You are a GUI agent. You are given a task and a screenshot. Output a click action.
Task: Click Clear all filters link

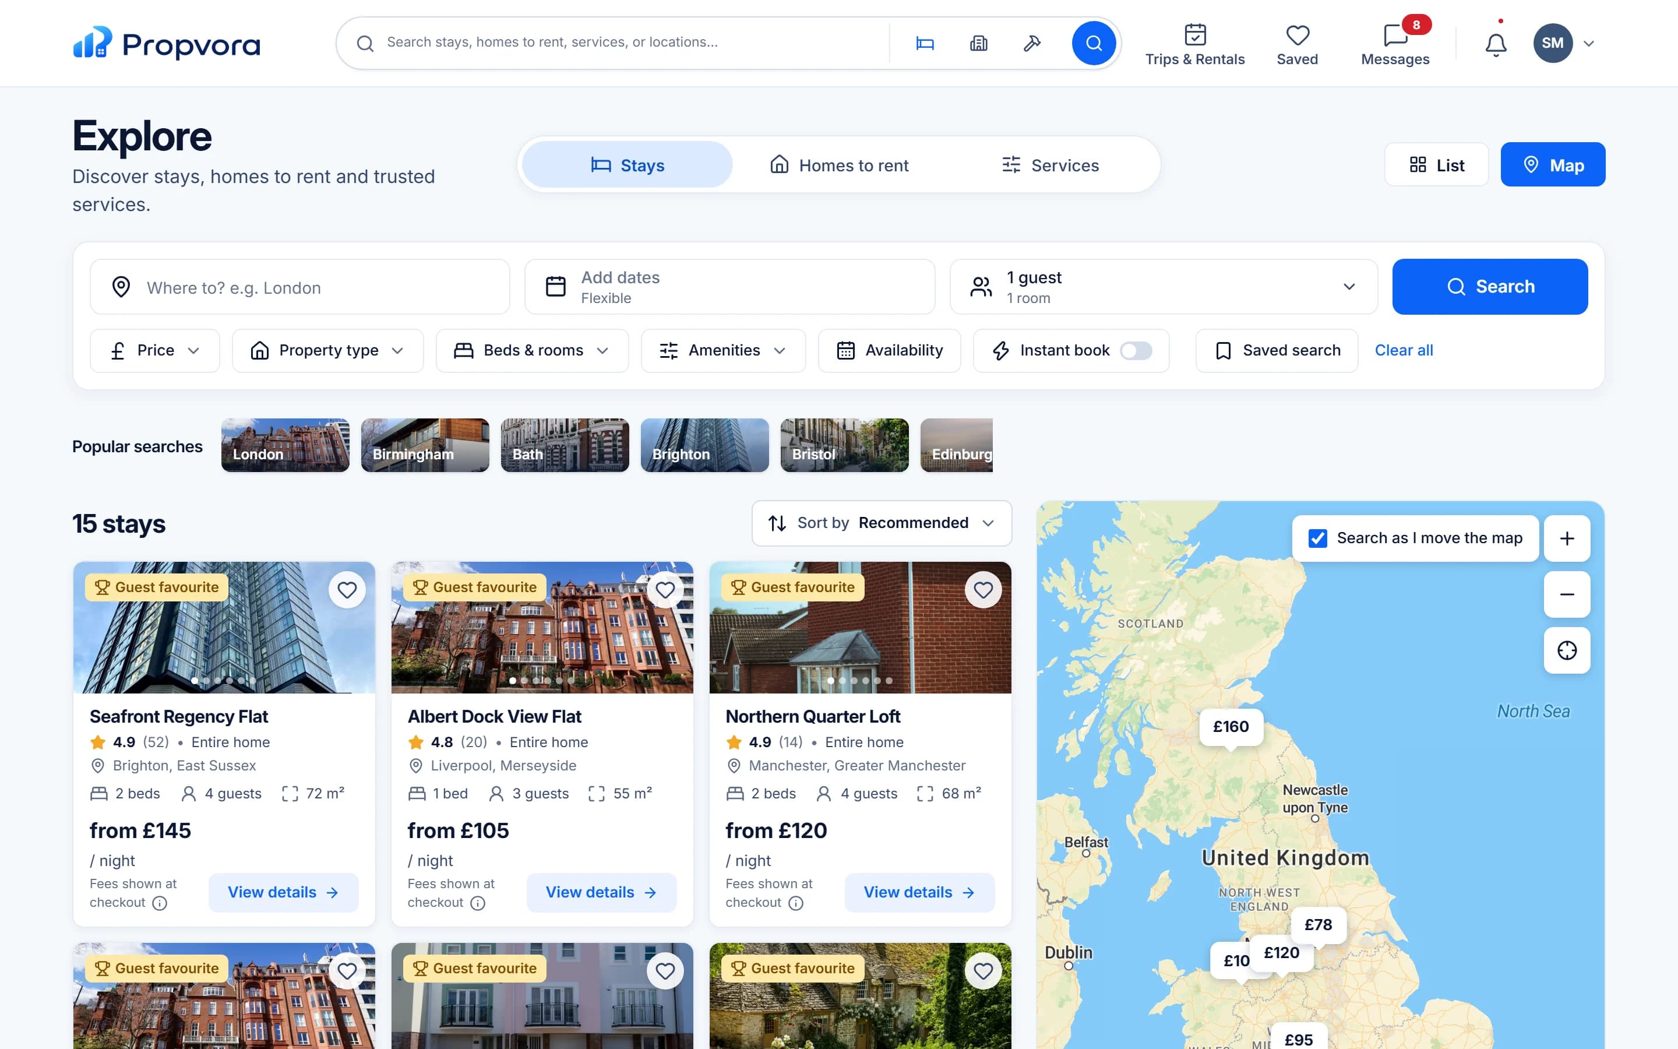click(1404, 350)
